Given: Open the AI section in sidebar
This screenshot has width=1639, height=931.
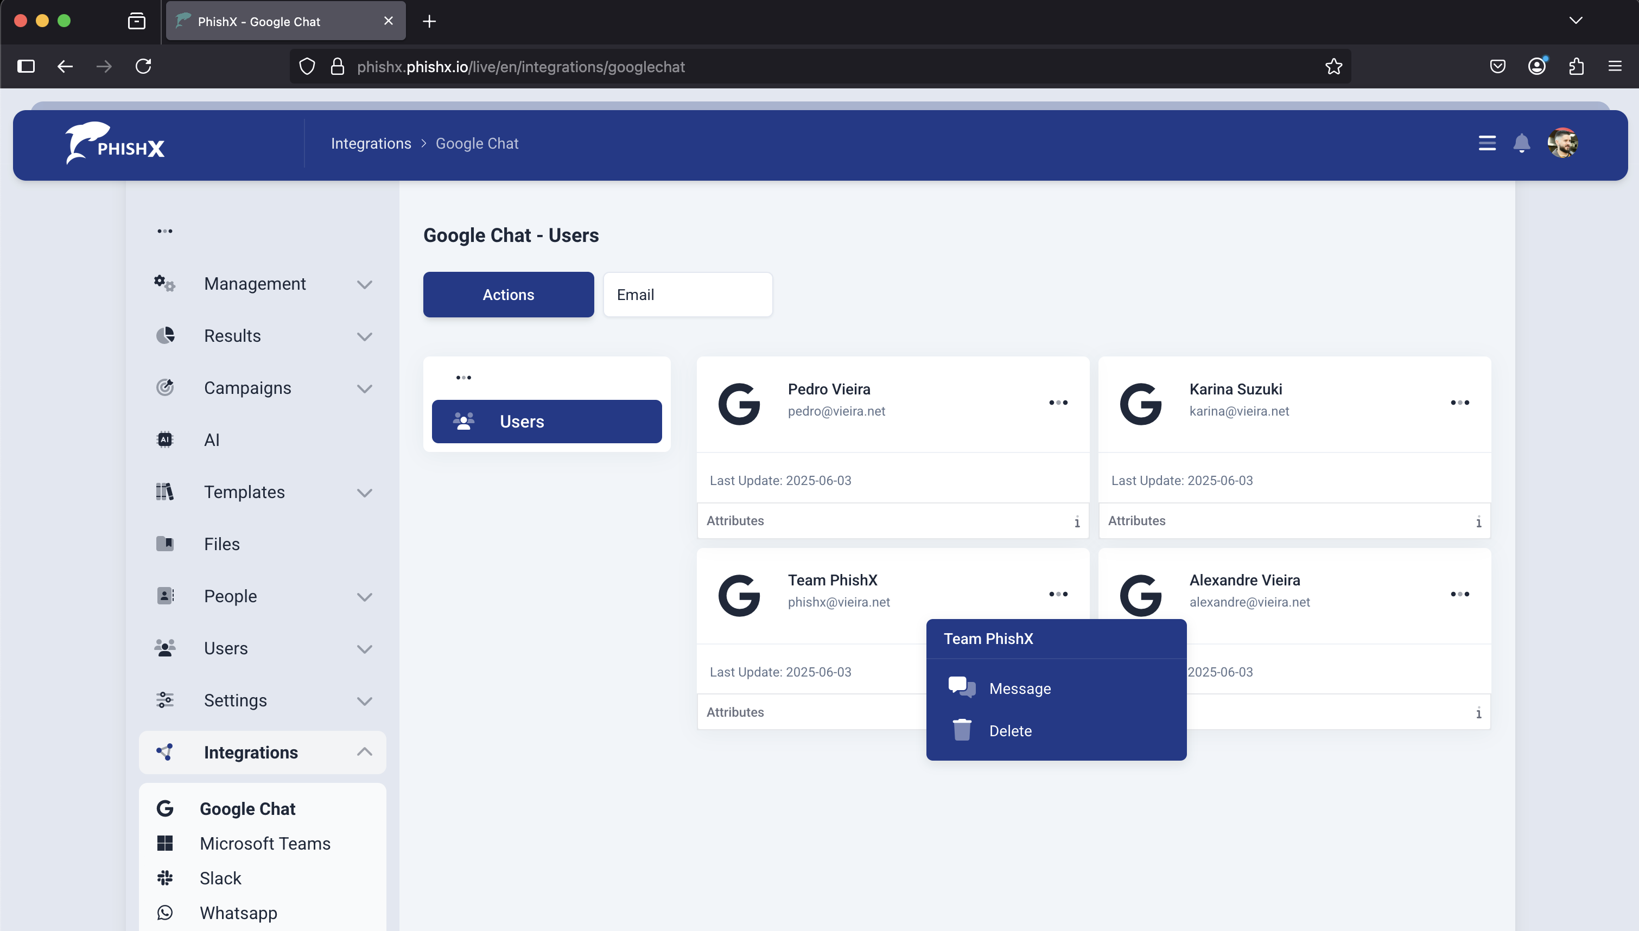Looking at the screenshot, I should [x=262, y=440].
